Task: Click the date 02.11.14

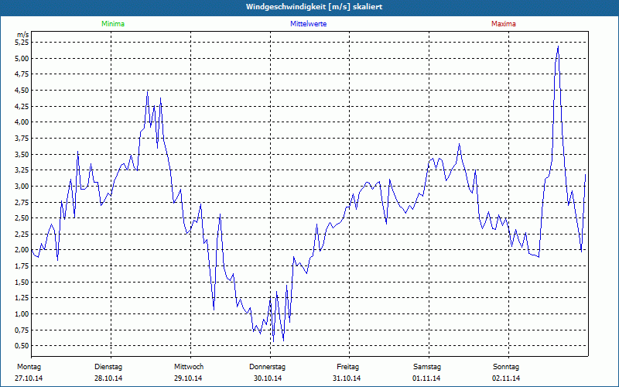Action: point(506,378)
